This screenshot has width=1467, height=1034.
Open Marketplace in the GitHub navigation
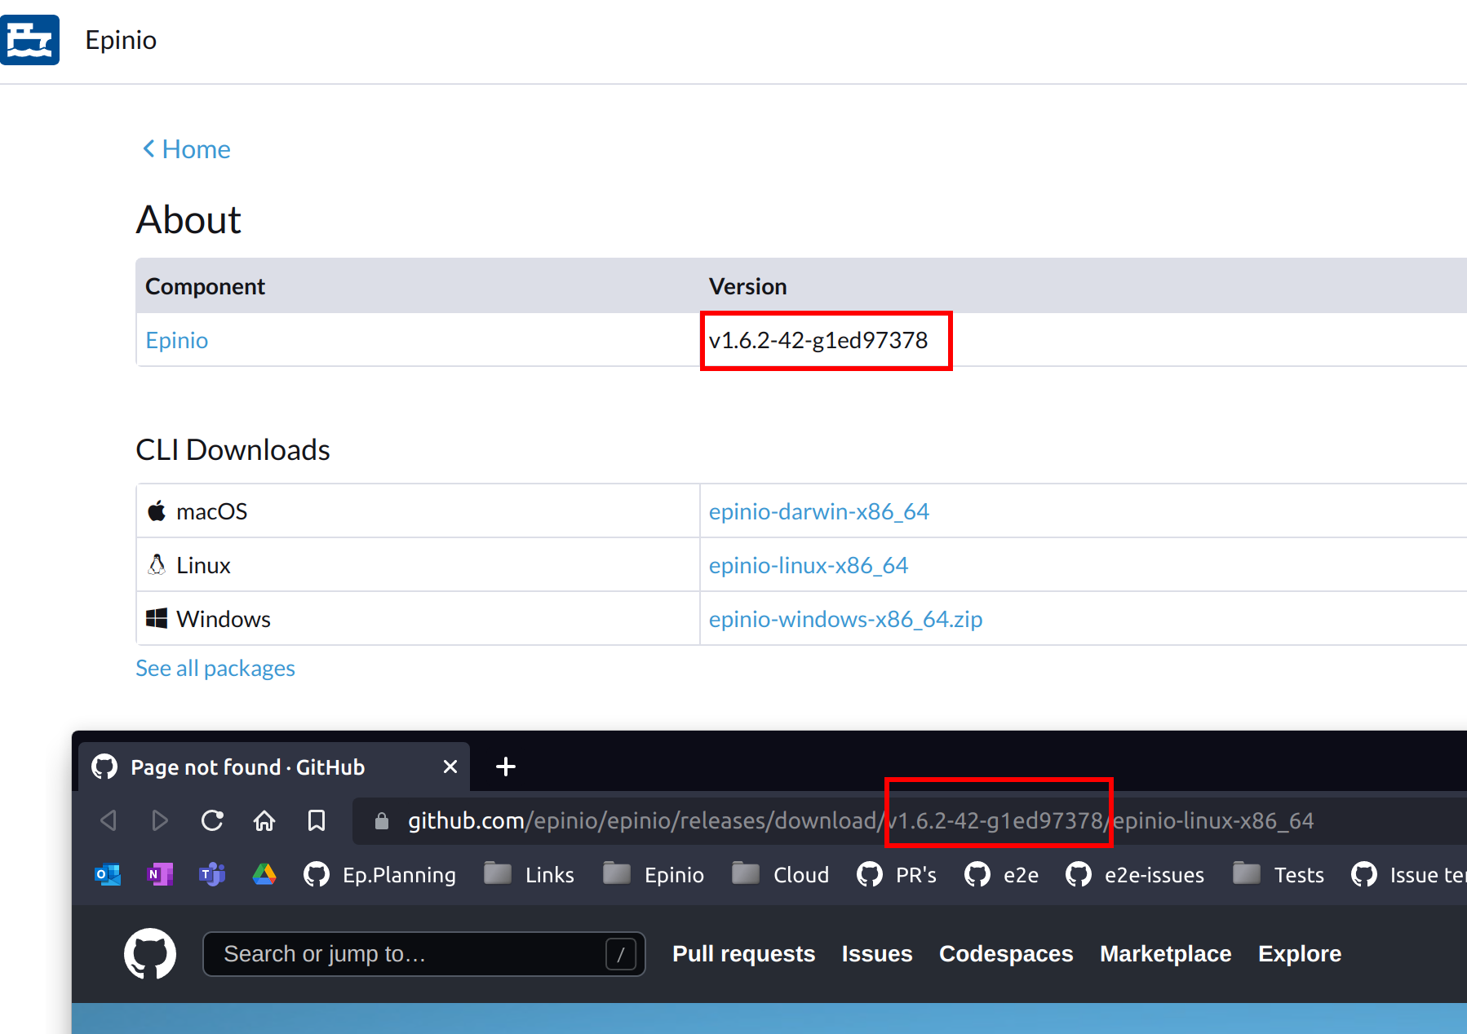pos(1165,953)
